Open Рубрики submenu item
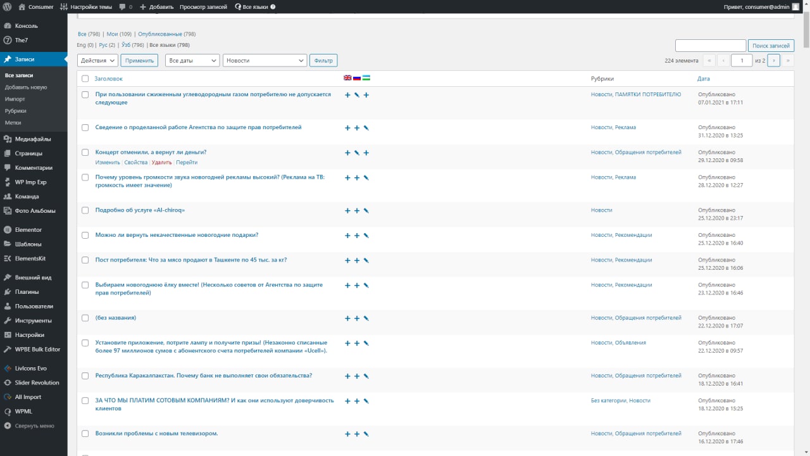This screenshot has height=456, width=810. [15, 111]
